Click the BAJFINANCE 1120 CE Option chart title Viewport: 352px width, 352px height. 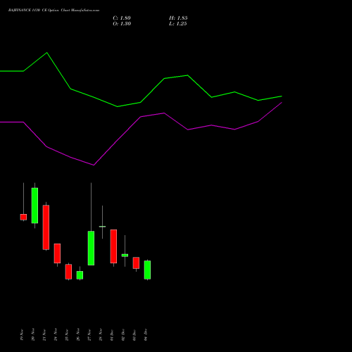coord(54,11)
